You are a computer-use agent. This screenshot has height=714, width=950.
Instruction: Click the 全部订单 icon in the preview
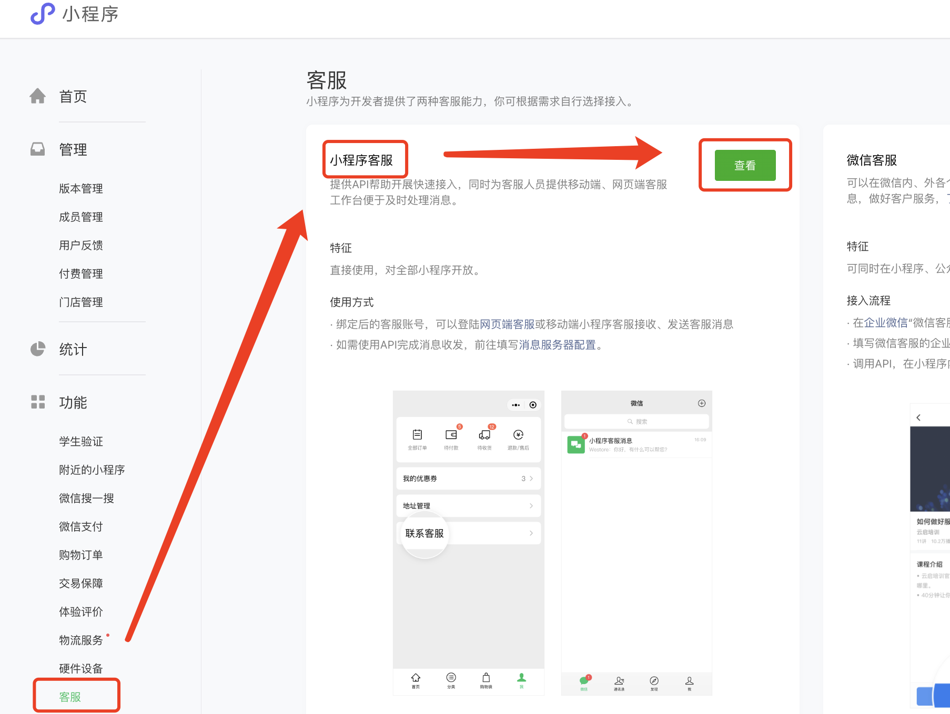(417, 435)
